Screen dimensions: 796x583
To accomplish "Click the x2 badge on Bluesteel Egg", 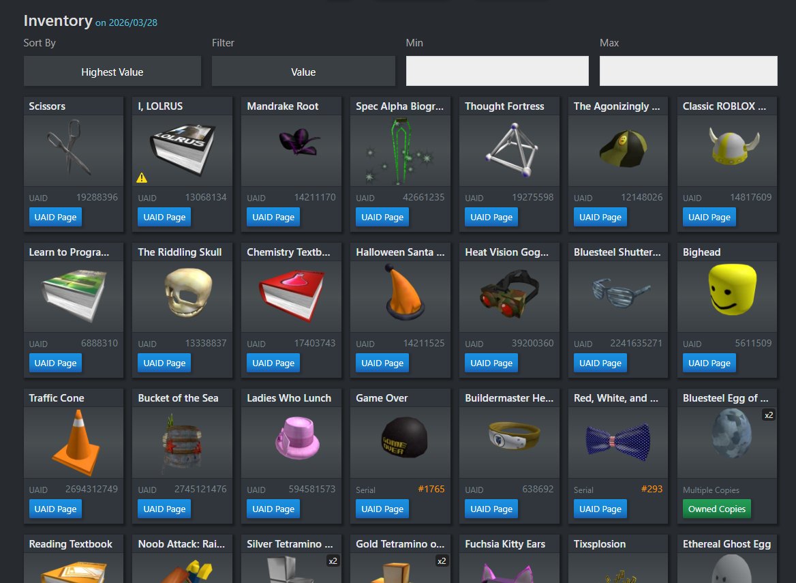I will coord(769,415).
